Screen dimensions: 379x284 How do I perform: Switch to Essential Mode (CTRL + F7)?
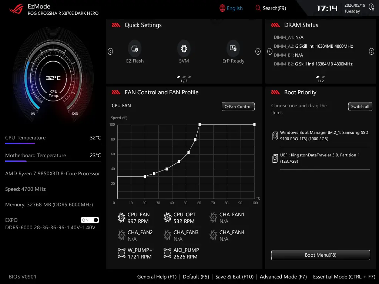(x=344, y=277)
